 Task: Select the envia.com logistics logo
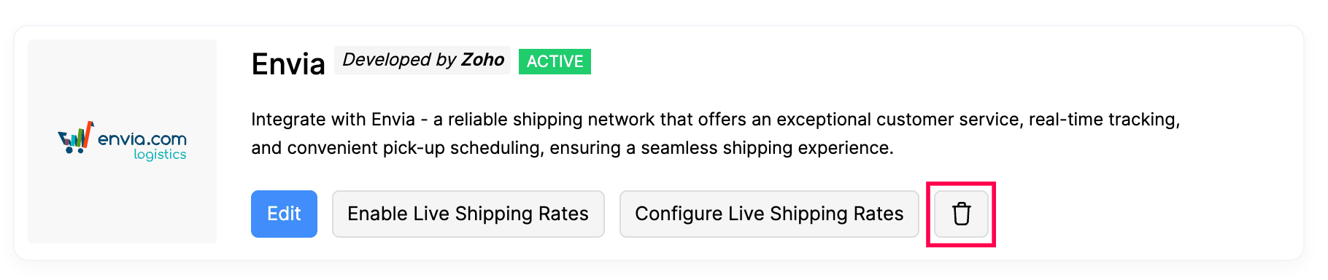[x=122, y=140]
